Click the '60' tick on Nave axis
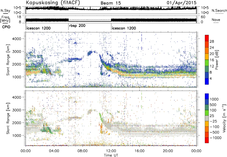The image size is (227, 157). (x=203, y=17)
